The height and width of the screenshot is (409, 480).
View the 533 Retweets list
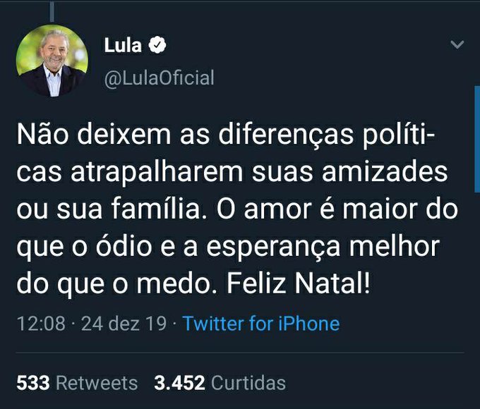[77, 383]
